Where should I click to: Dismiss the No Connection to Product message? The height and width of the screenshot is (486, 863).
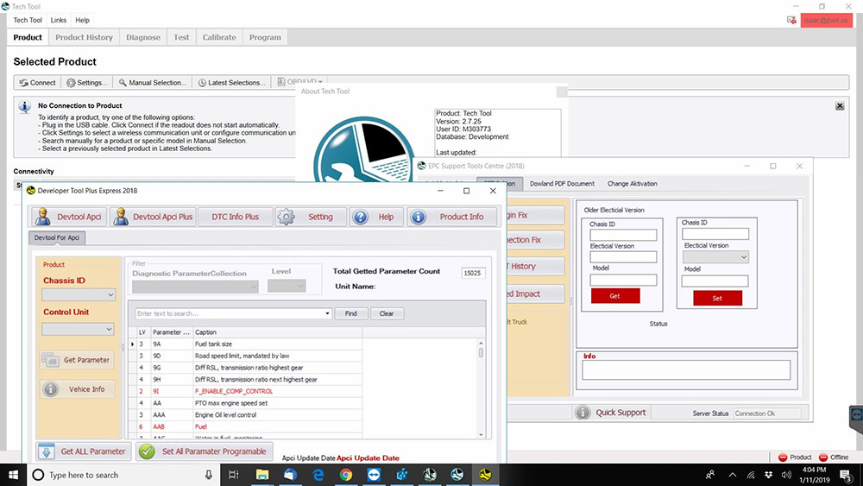840,105
